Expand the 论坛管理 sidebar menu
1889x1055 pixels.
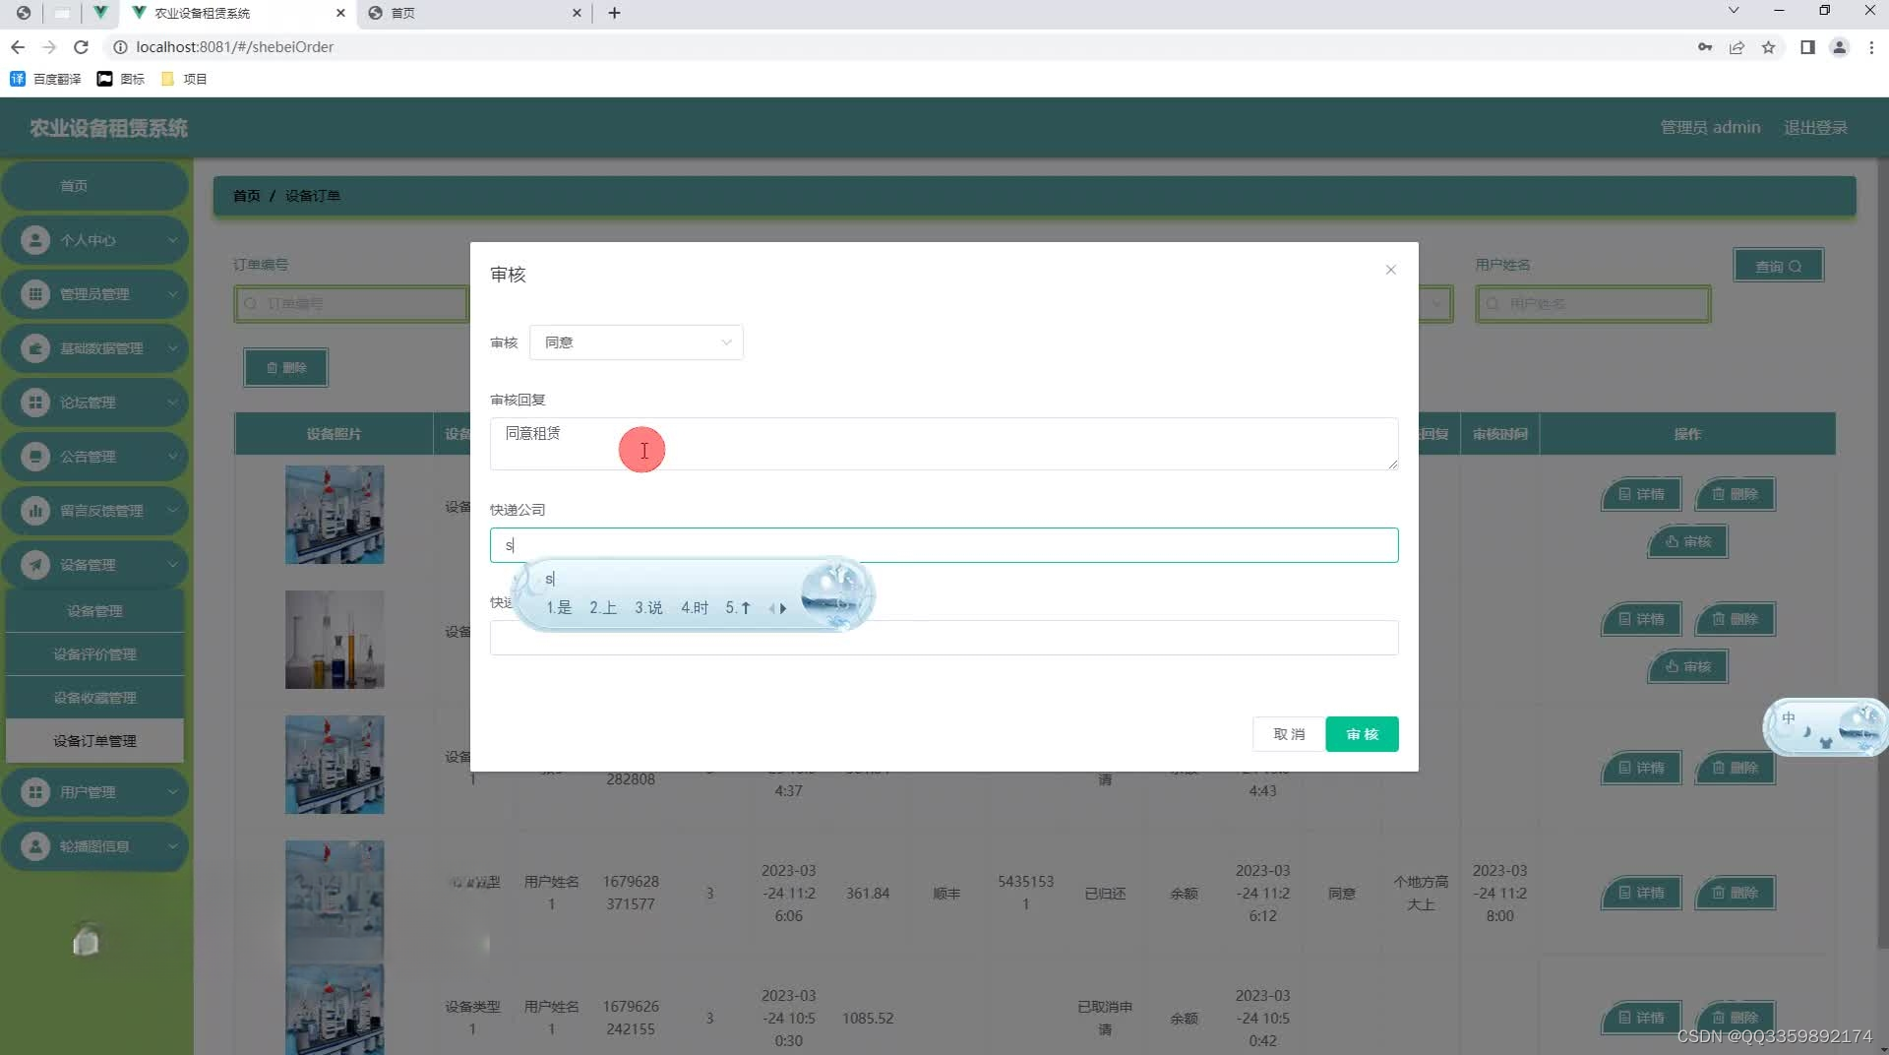click(x=94, y=403)
